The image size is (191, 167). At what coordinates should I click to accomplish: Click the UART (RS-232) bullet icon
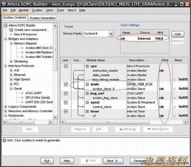click(x=22, y=102)
